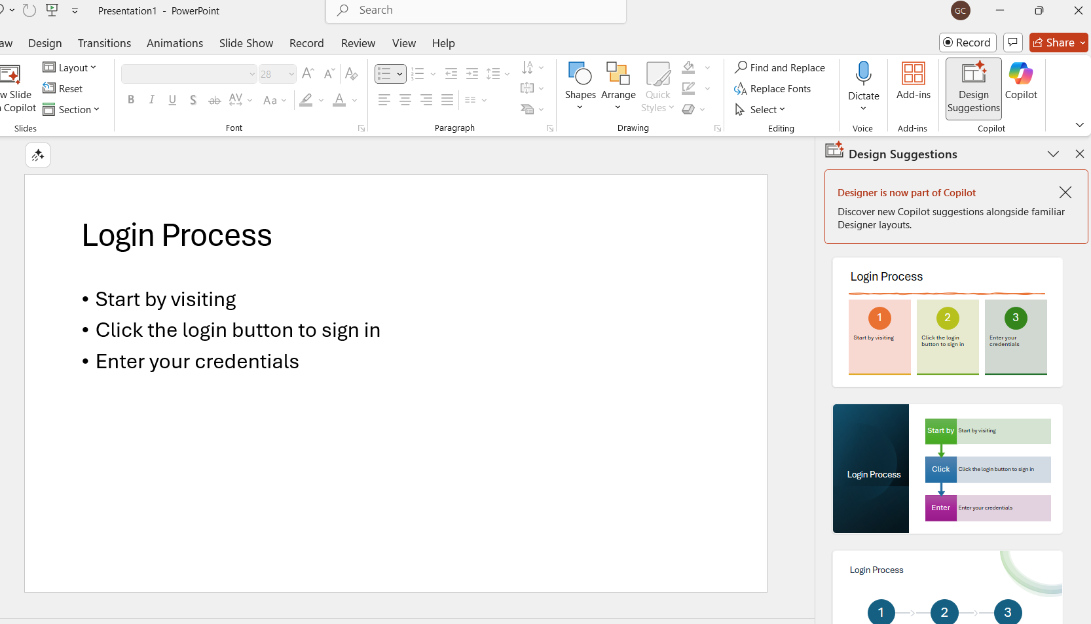Switch to the Animations tab
Screen dimensions: 1091x624
(175, 43)
